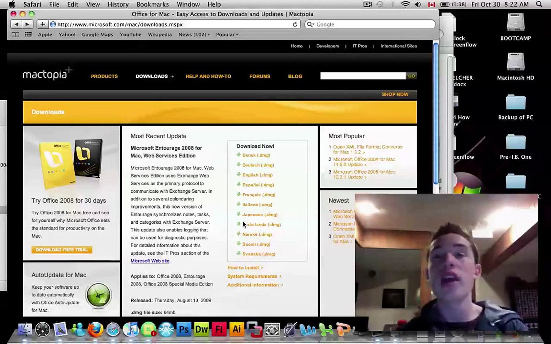Focus the Mactopia site search field
This screenshot has height=344, width=551.
pos(363,76)
